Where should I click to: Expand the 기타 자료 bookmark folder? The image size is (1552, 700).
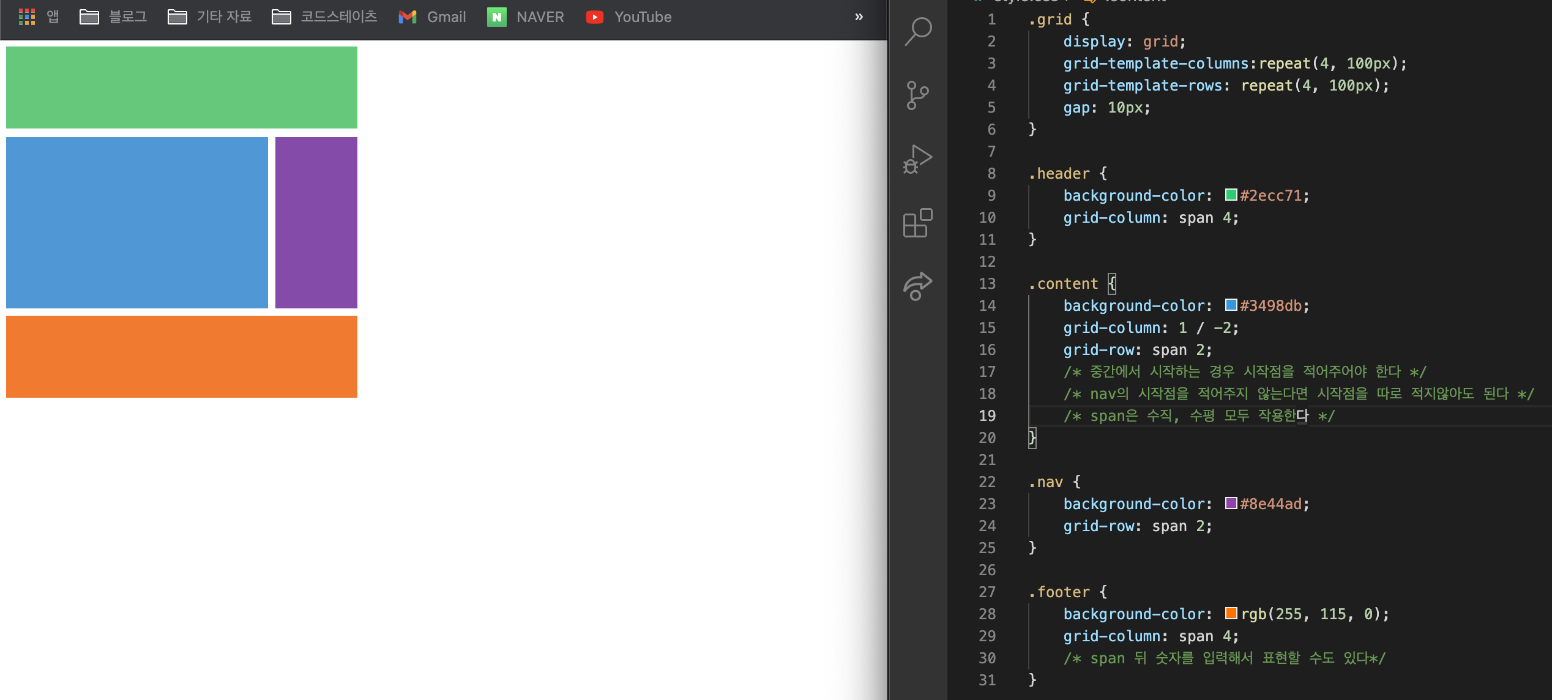[x=210, y=17]
